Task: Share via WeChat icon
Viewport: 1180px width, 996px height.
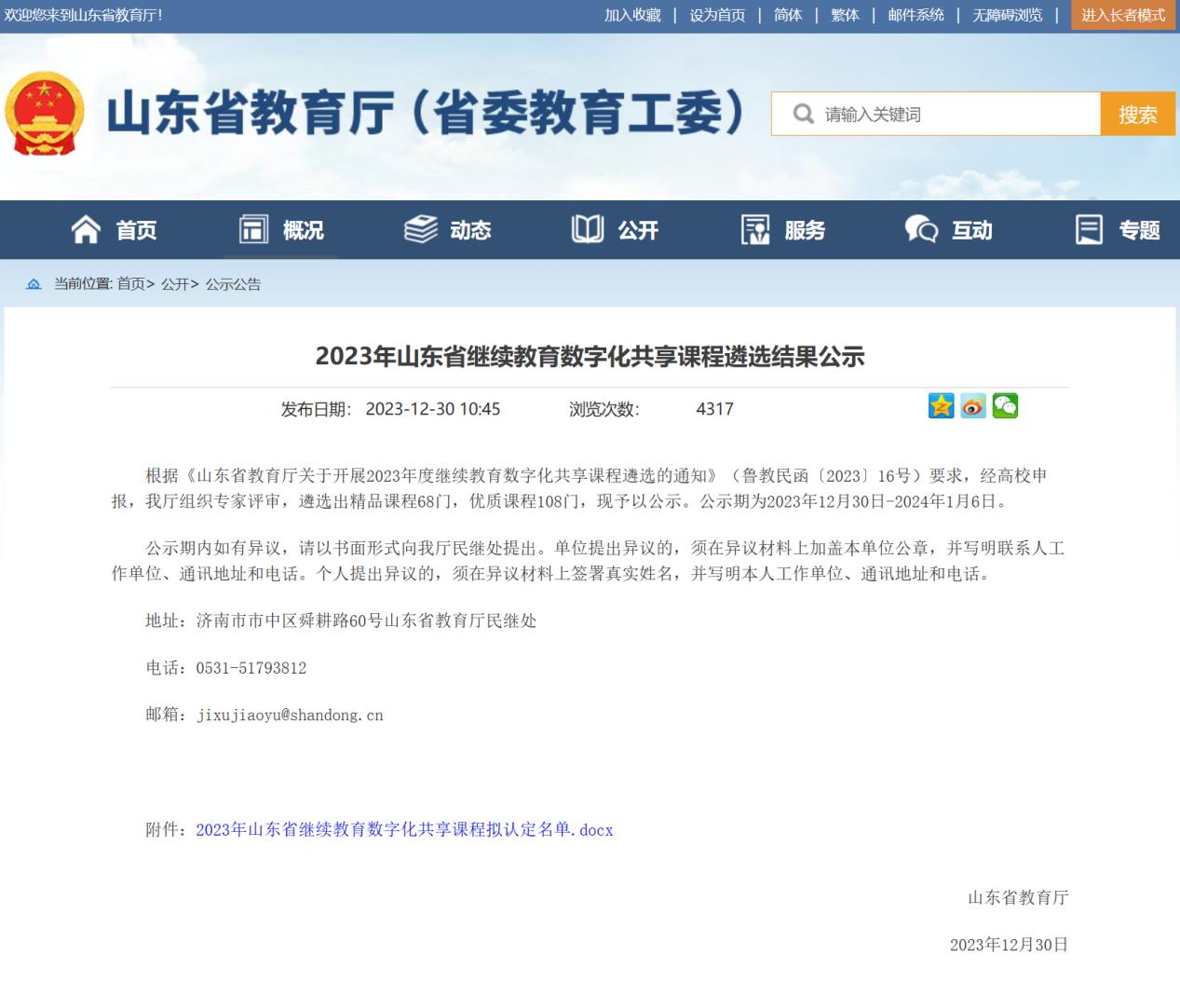Action: pos(1005,406)
